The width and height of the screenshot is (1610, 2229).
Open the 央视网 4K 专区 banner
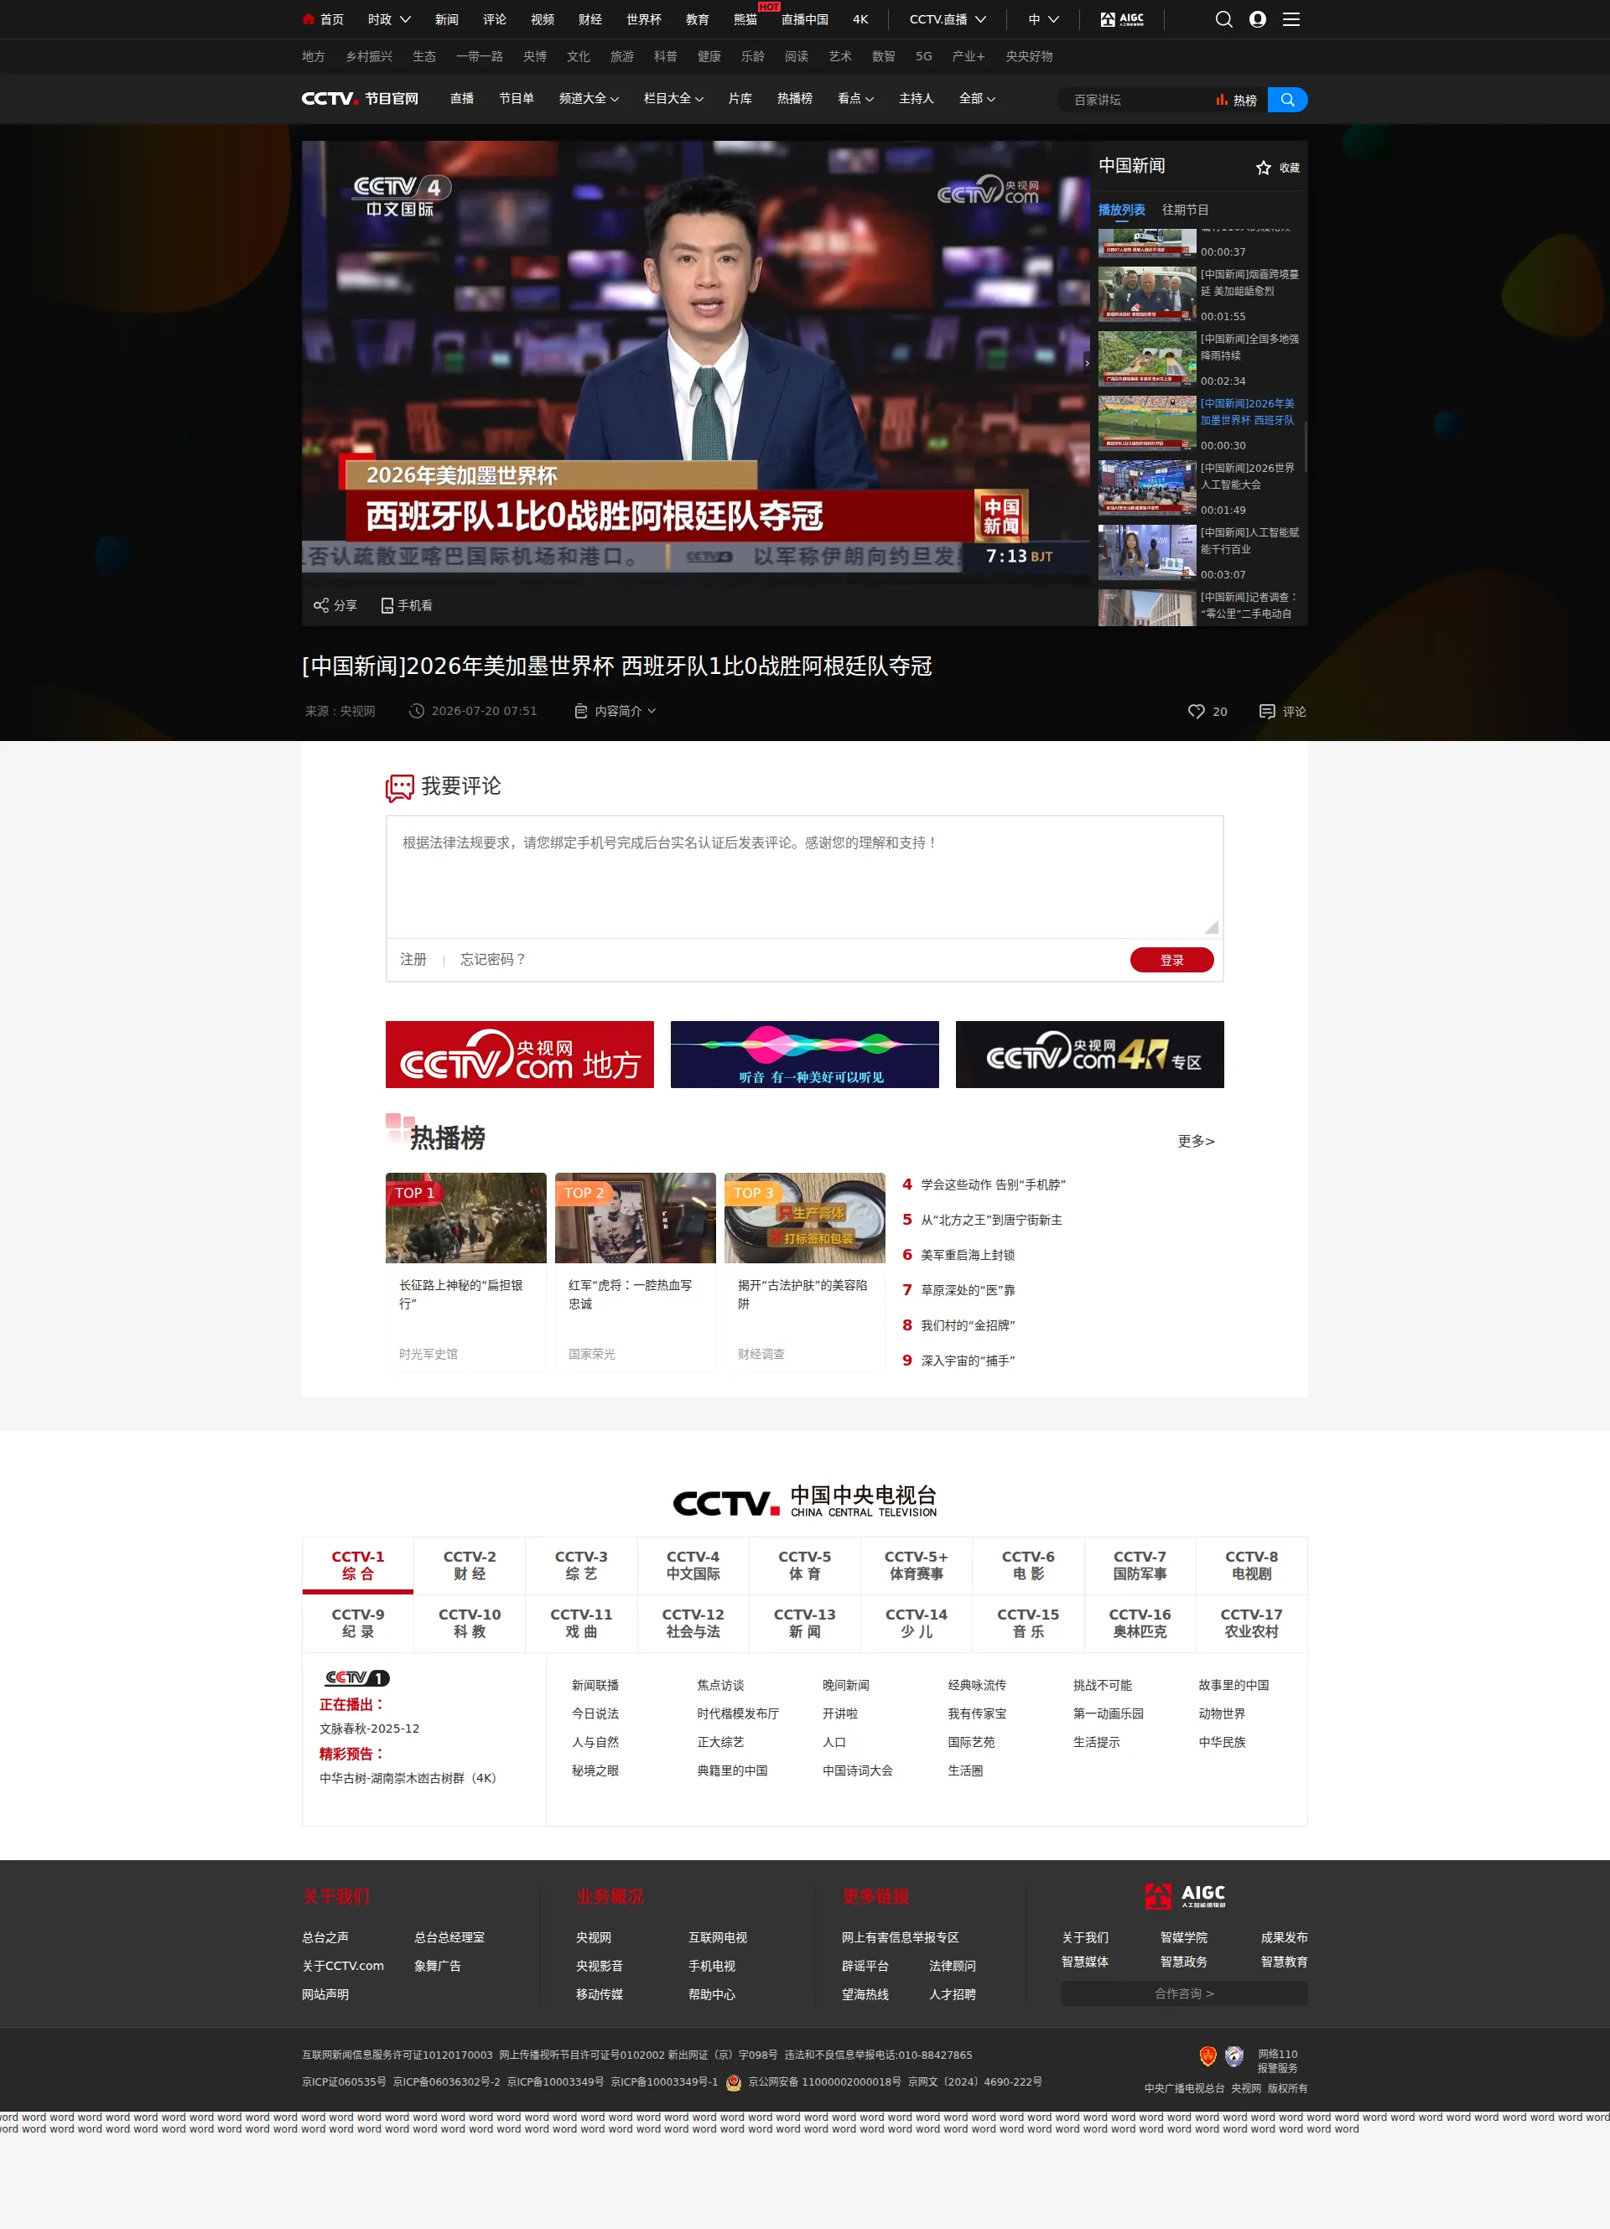(x=1090, y=1055)
